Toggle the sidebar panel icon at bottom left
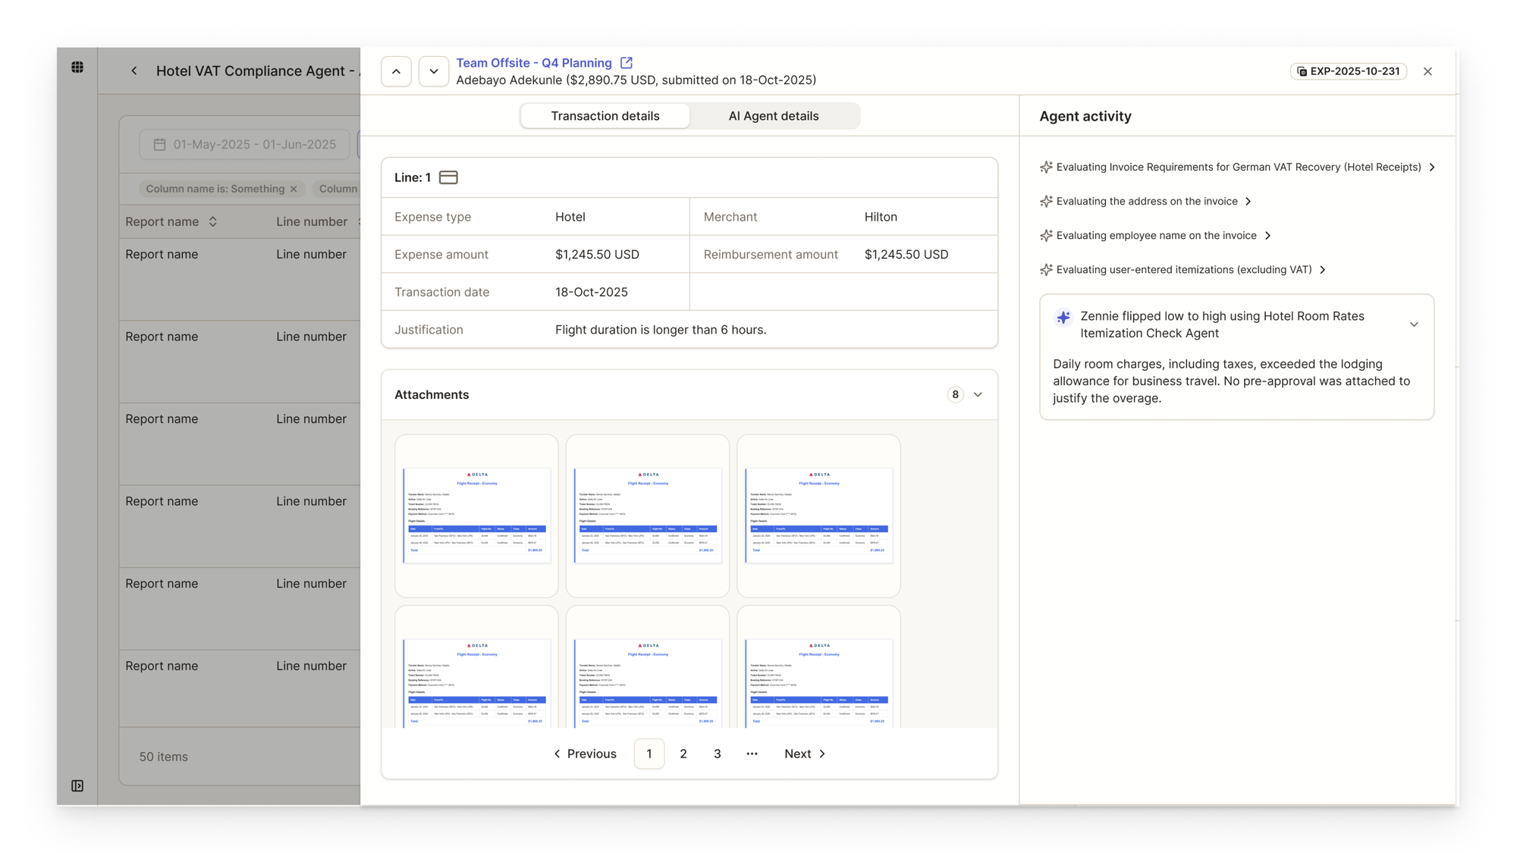1517x853 pixels. coord(77,786)
